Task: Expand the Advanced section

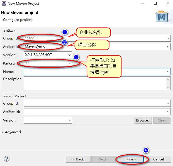Action: 2,132
